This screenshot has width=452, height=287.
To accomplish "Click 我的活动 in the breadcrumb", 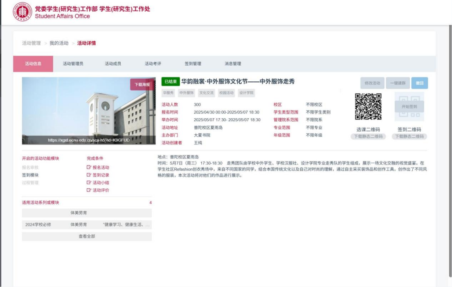I will (59, 43).
